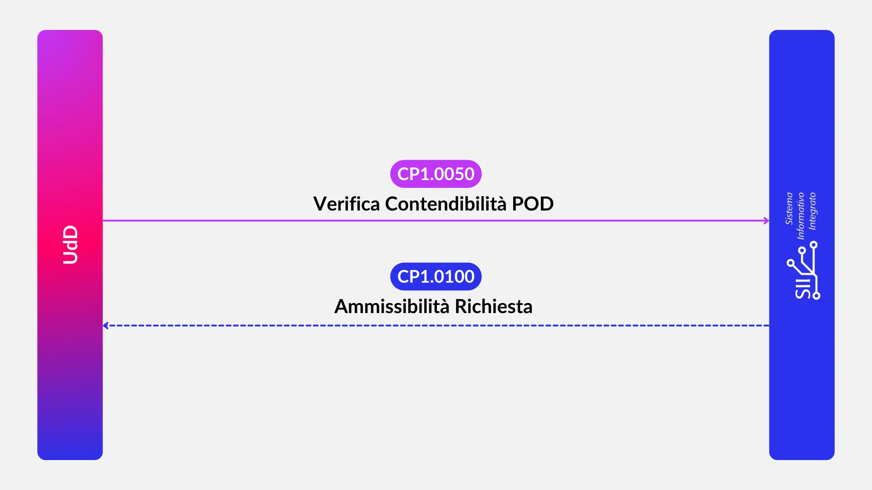The height and width of the screenshot is (490, 872).
Task: Click the word POD in the request label
Action: [533, 204]
